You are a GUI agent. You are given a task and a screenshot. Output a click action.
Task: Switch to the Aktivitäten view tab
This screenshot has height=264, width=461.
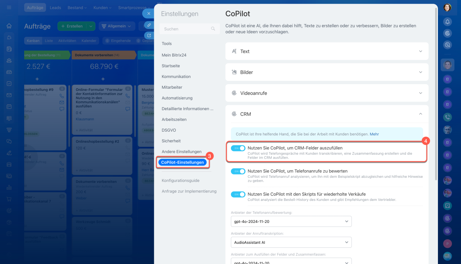pos(67,41)
